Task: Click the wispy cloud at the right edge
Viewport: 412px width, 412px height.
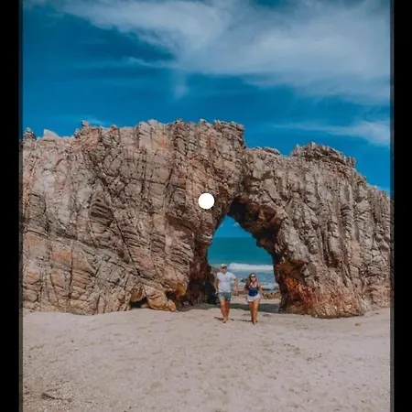Action: 366,131
